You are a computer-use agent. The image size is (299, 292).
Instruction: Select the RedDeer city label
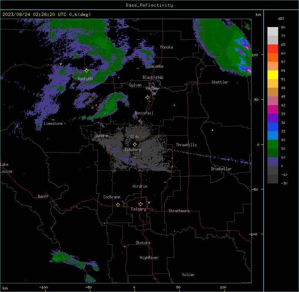[153, 88]
